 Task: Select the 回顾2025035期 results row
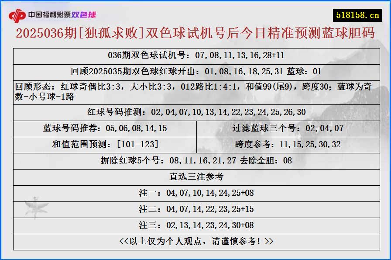point(195,70)
